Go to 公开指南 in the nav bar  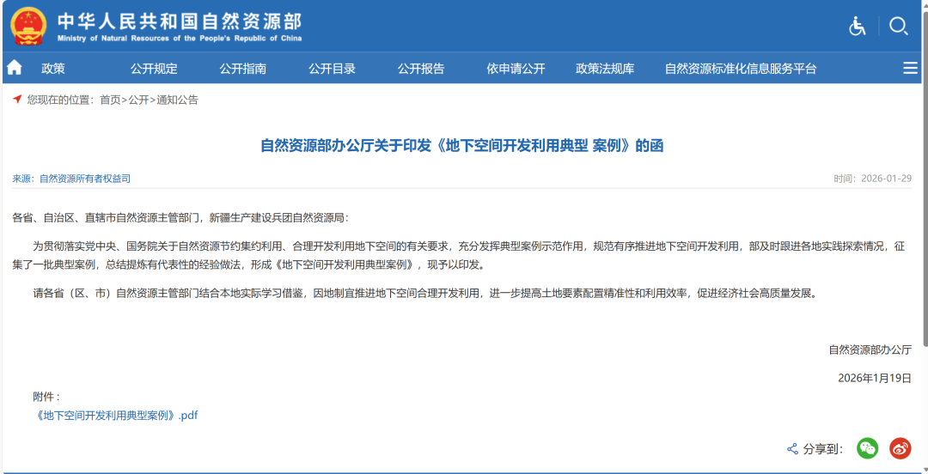pos(242,69)
